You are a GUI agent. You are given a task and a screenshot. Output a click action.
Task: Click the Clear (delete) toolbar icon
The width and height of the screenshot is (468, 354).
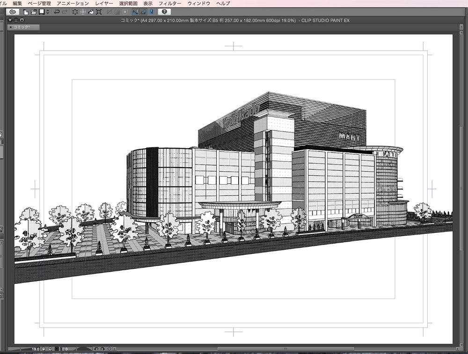click(x=75, y=12)
